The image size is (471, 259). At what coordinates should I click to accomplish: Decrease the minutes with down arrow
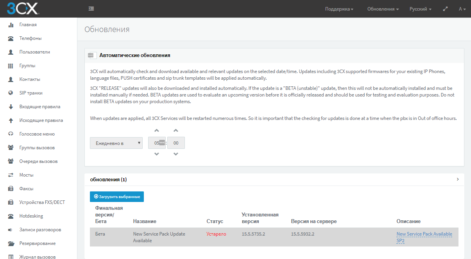point(176,154)
